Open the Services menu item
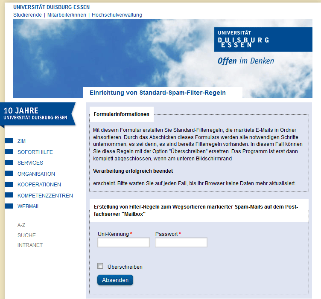 [30, 163]
